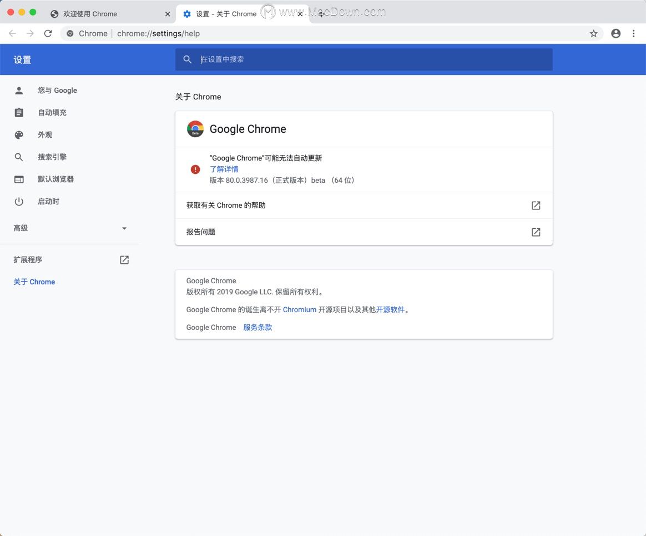Screen dimensions: 646x536
Task: Click the 获取有关 Chrome 的帮助 row
Action: pyautogui.click(x=364, y=205)
